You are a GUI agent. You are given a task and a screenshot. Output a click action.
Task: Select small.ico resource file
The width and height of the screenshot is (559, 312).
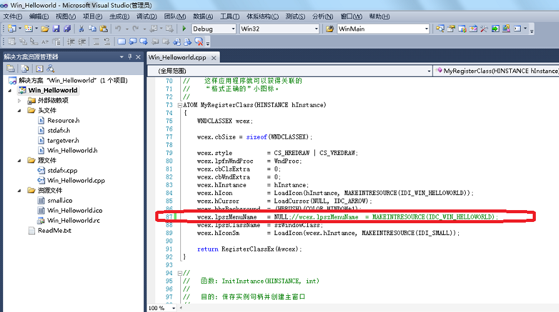point(60,200)
